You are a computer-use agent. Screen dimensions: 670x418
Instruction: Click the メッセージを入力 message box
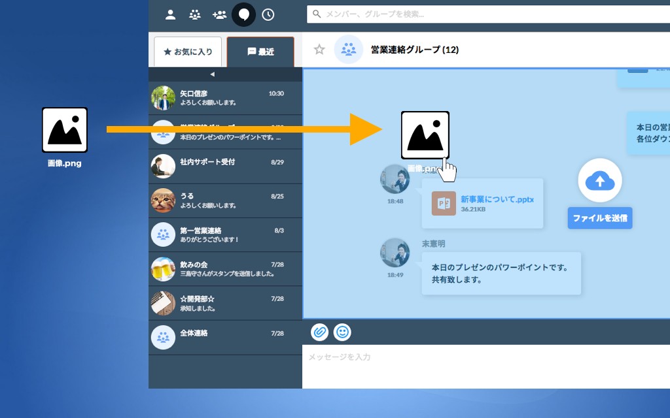(x=485, y=366)
